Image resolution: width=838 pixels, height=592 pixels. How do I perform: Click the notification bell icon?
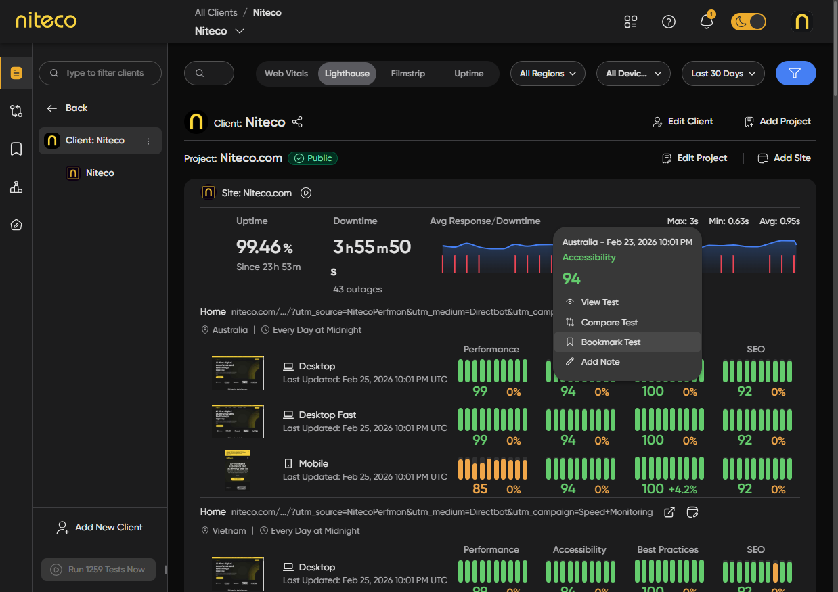(706, 22)
